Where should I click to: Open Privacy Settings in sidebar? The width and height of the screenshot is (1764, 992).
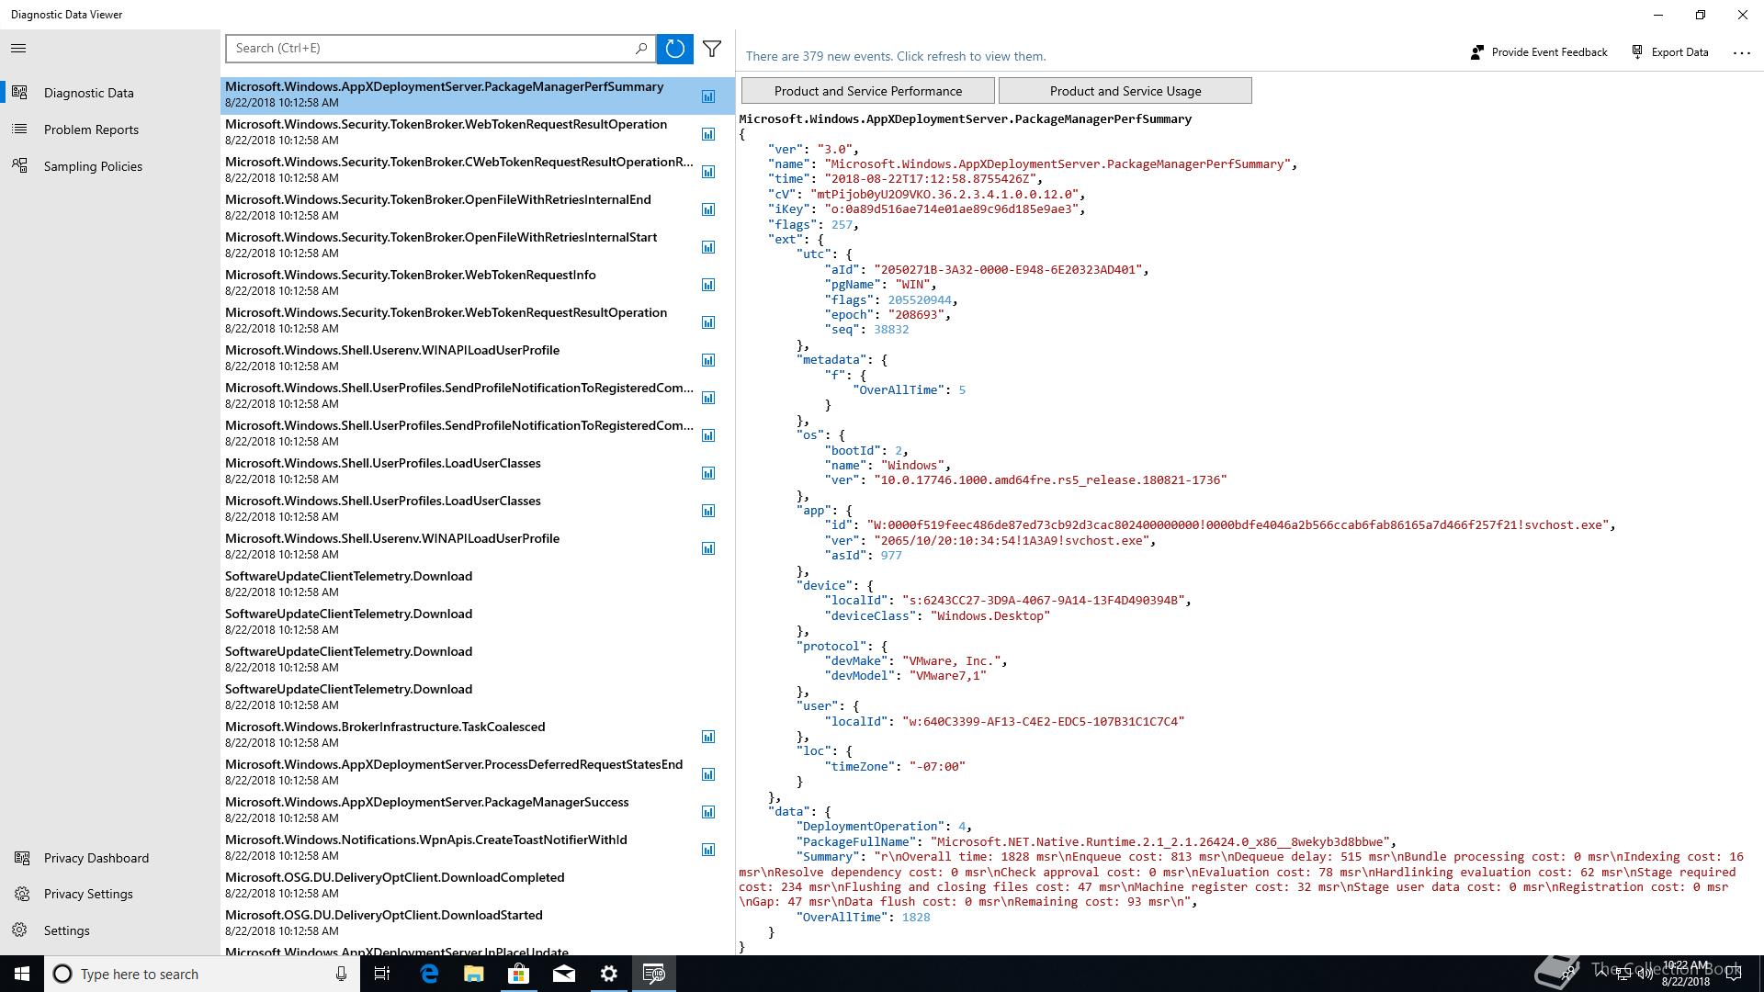coord(110,894)
